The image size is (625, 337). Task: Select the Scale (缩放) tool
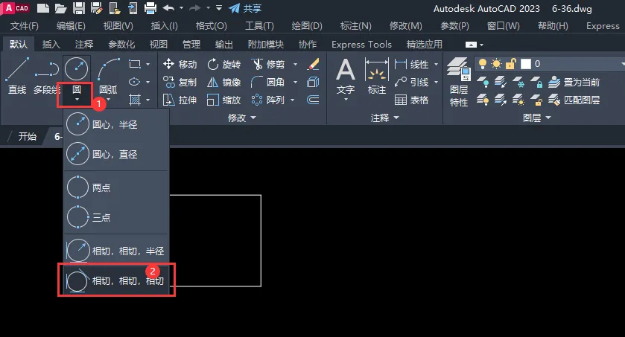pos(224,100)
